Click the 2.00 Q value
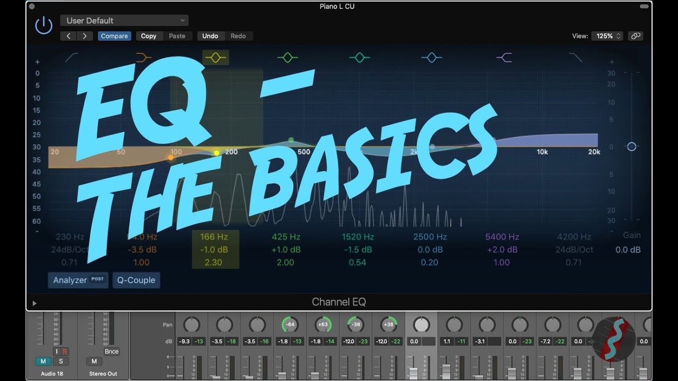 click(x=286, y=262)
